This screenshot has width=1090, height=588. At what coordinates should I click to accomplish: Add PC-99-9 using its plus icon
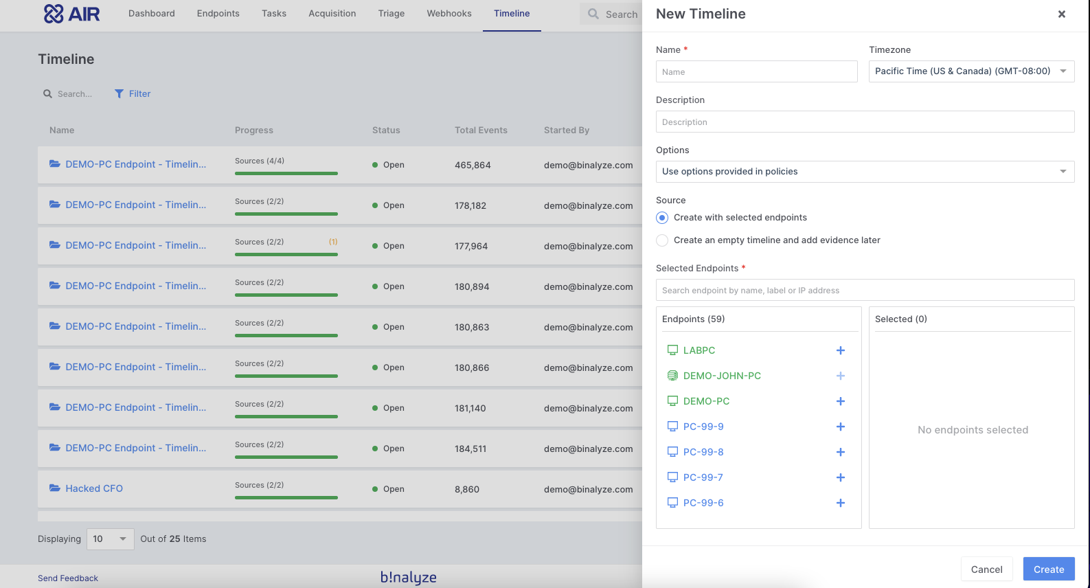pos(840,427)
